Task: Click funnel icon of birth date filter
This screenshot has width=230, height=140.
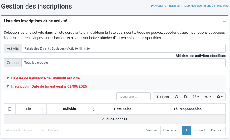Action: (x=8, y=78)
